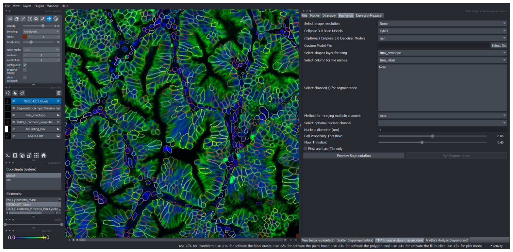This screenshot has height=252, width=513.
Task: Open Select image resolution dropdown
Action: 442,24
